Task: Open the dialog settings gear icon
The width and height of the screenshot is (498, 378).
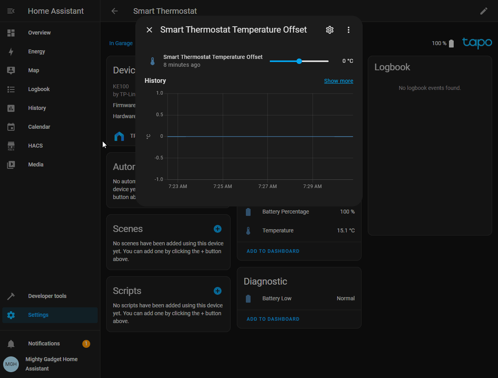Action: pos(330,30)
